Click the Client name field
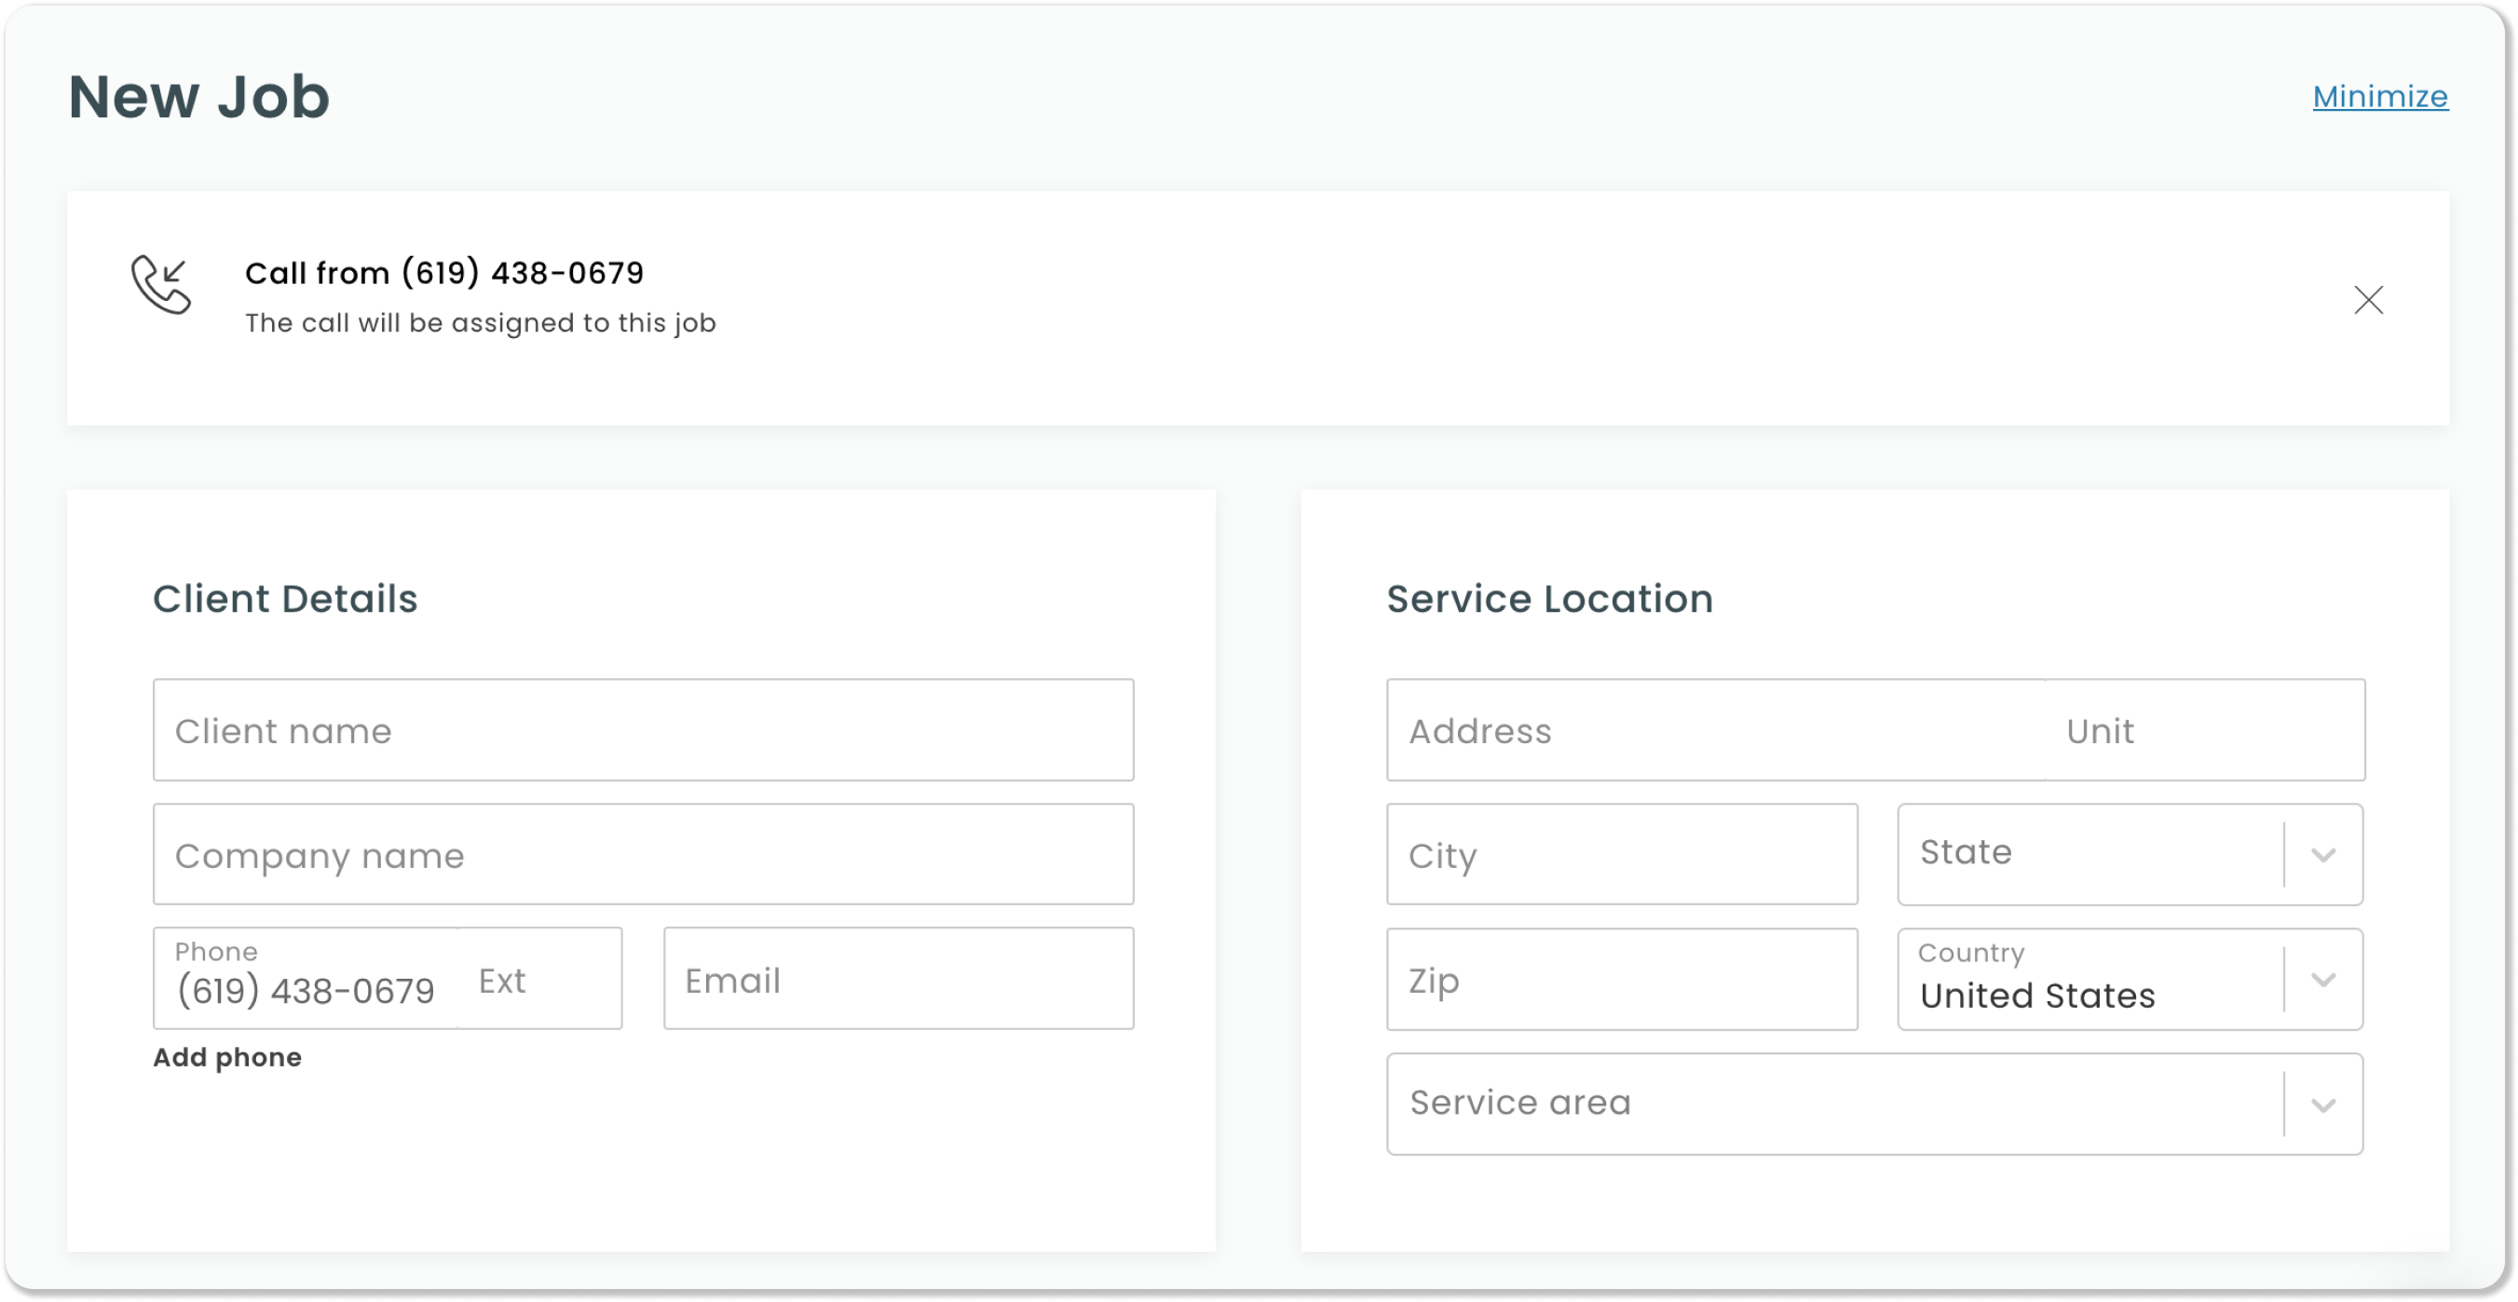 pyautogui.click(x=642, y=730)
